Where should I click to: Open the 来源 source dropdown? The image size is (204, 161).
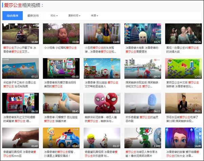click(94, 16)
